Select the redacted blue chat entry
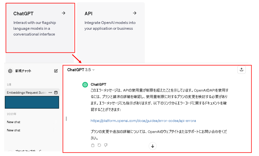Image resolution: width=259 pixels, height=156 pixels. click(32, 102)
